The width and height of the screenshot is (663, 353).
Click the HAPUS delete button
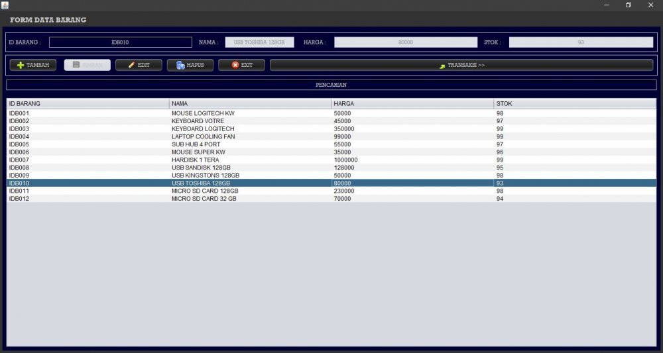coord(190,65)
